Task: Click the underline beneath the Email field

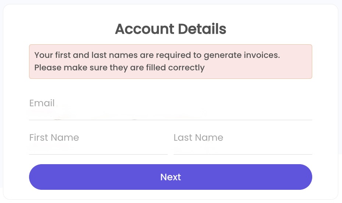Action: (x=171, y=120)
